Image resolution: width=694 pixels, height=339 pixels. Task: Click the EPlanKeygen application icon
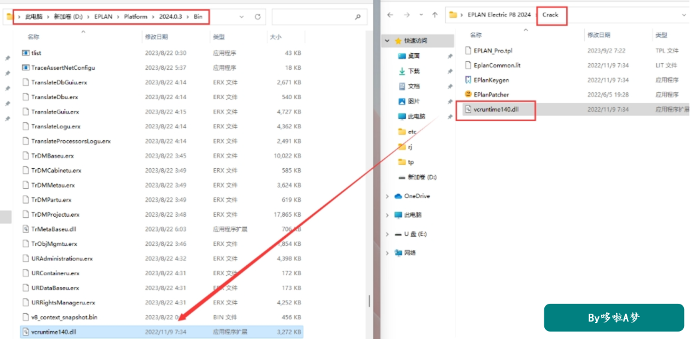(468, 80)
